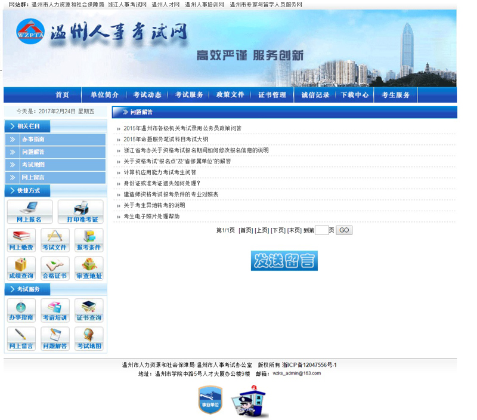Click the 浙ICP备12047556号-1 footer text

click(309, 365)
